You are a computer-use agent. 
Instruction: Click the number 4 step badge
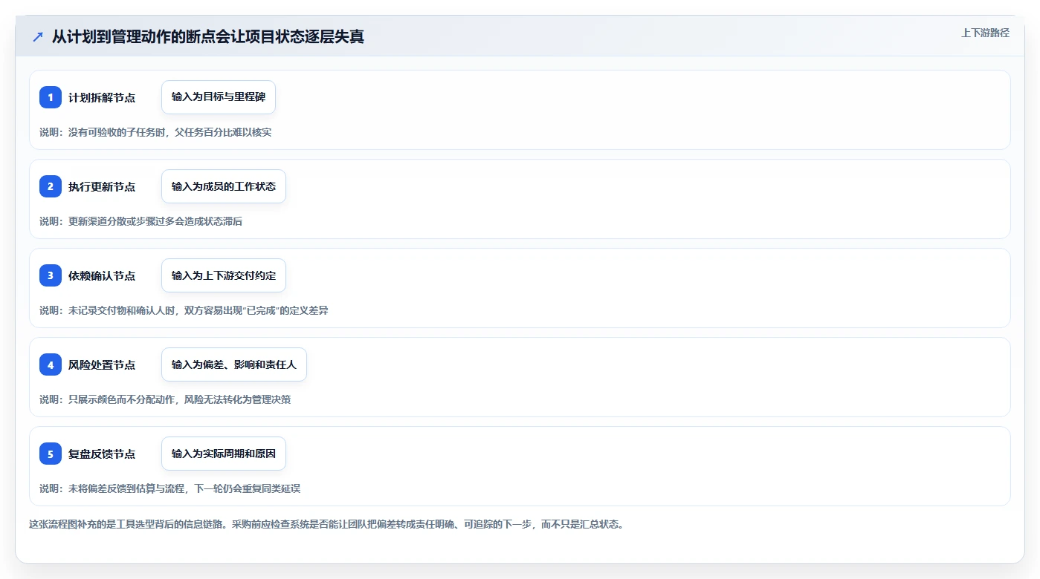pos(51,364)
